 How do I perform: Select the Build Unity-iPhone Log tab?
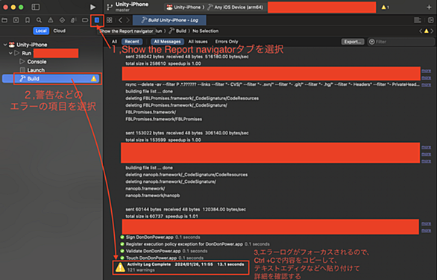(x=169, y=20)
